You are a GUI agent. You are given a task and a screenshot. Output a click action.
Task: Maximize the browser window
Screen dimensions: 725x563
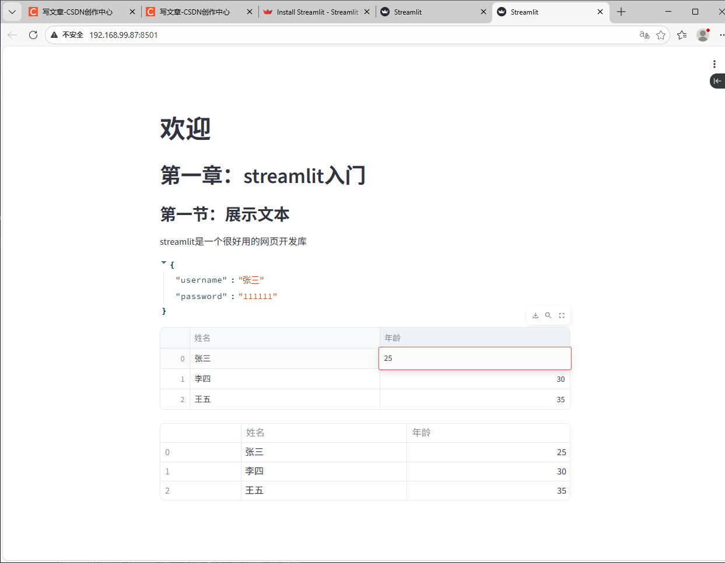[x=695, y=12]
